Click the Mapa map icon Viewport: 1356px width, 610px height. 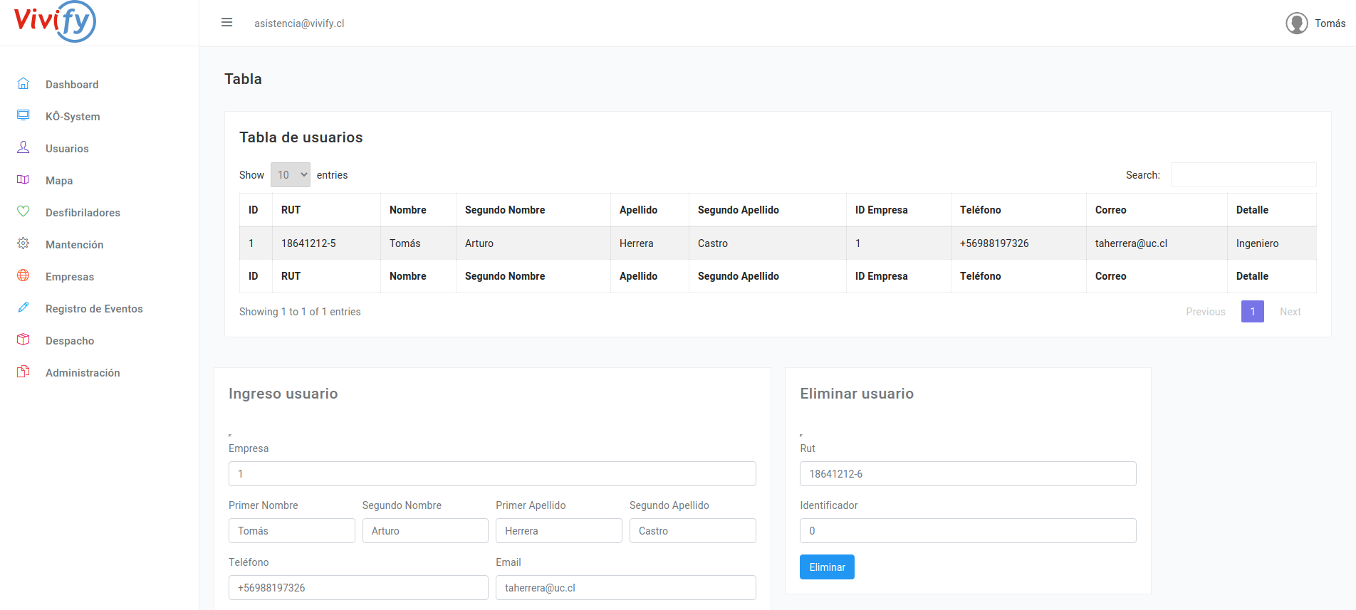(x=24, y=179)
